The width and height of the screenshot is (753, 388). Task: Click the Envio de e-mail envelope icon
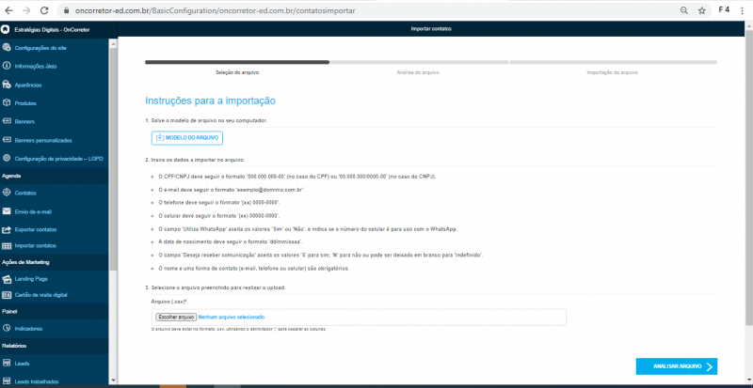click(x=7, y=211)
